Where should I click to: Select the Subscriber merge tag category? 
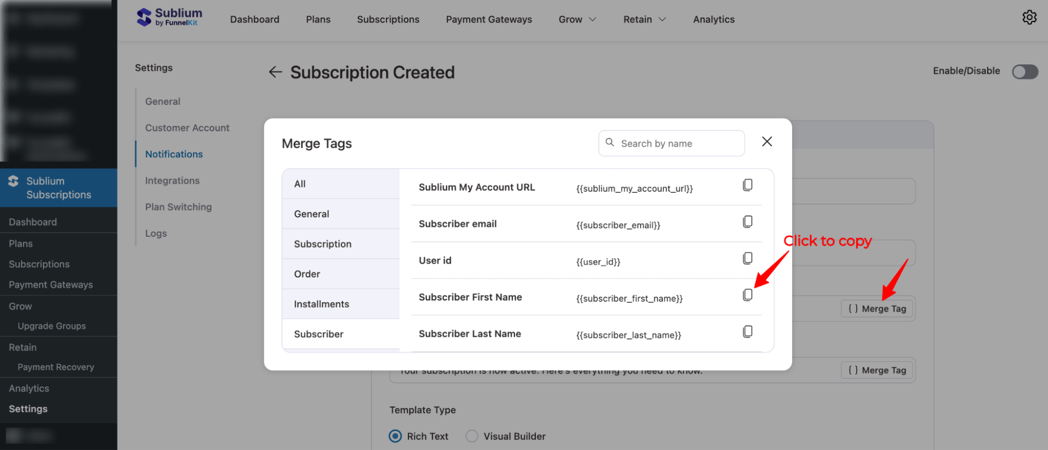pyautogui.click(x=341, y=334)
